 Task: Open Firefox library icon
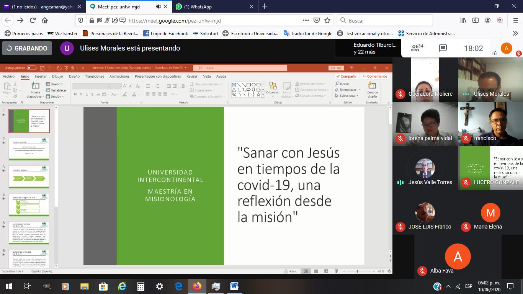[x=464, y=21]
